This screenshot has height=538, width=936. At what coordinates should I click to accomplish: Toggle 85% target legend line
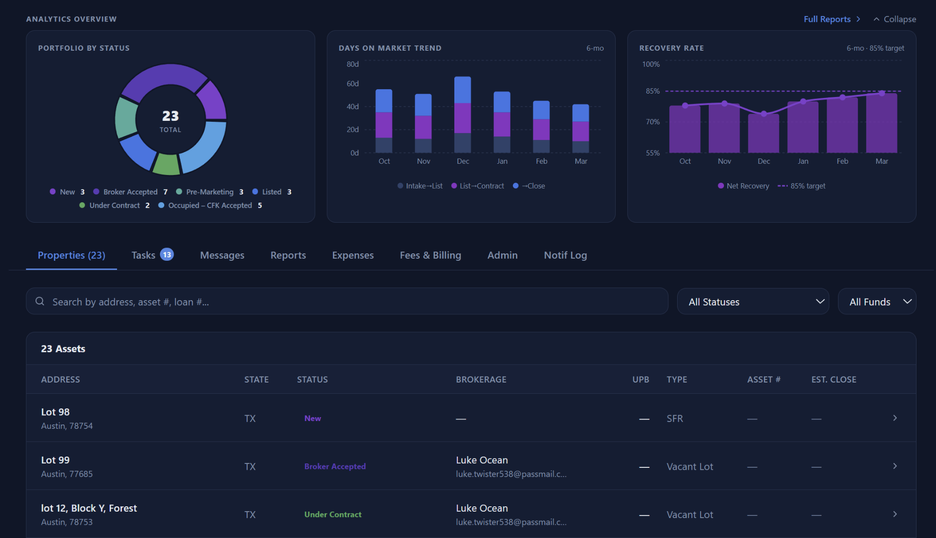[x=801, y=186]
